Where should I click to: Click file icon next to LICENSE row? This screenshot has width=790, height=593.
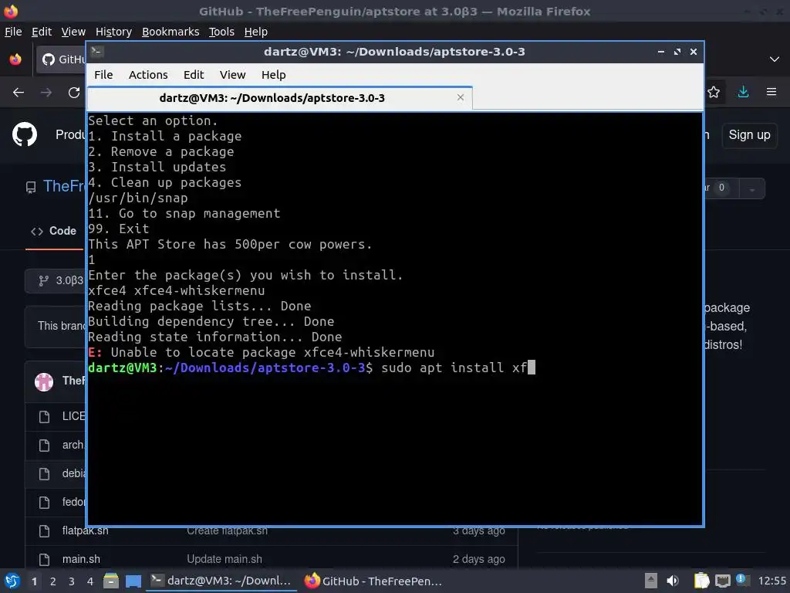click(44, 416)
